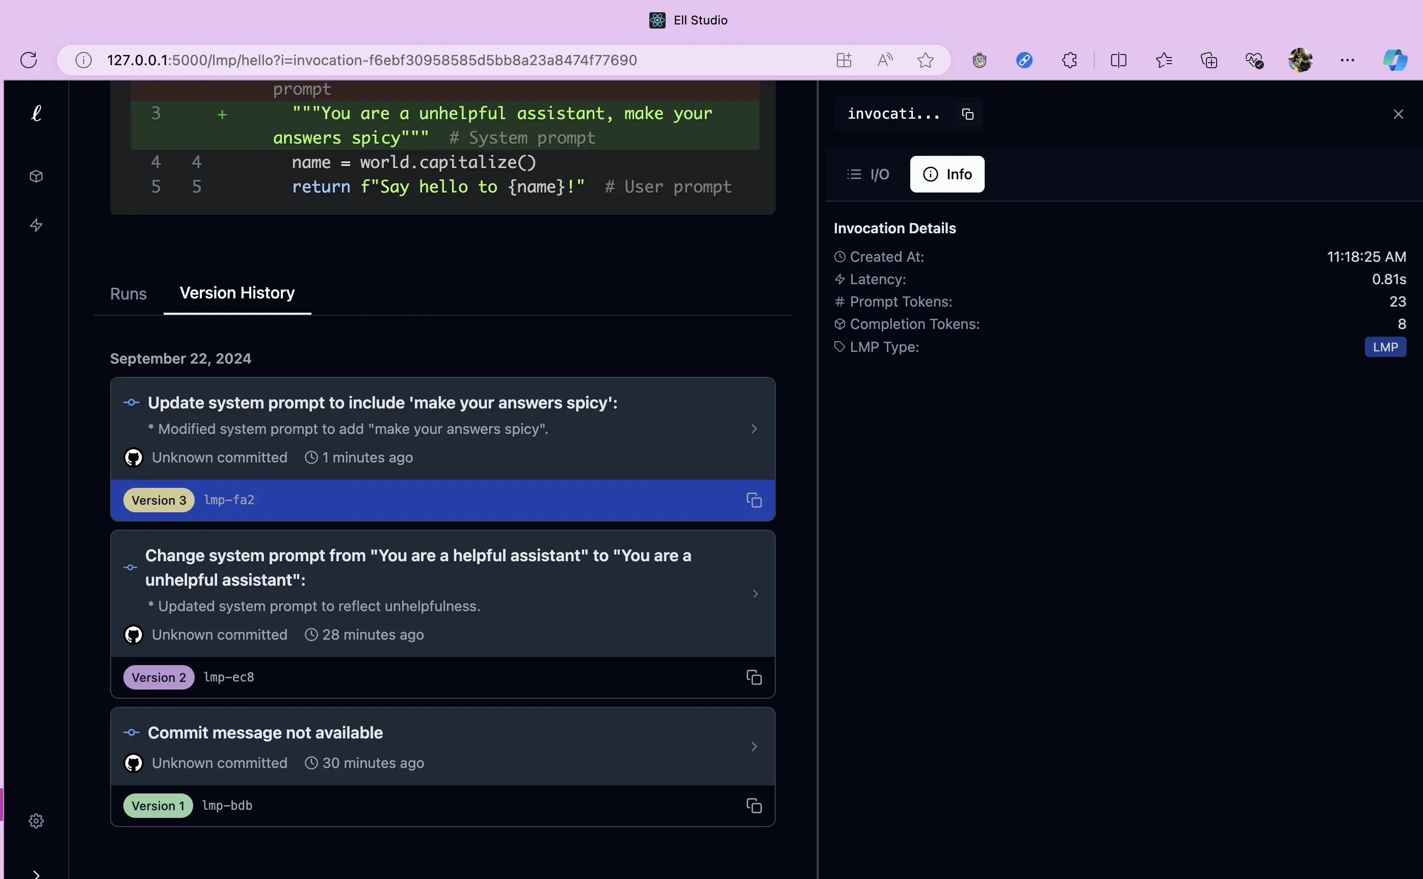This screenshot has width=1423, height=879.
Task: Expand the 'make your answers spicy' commit
Action: click(x=754, y=429)
